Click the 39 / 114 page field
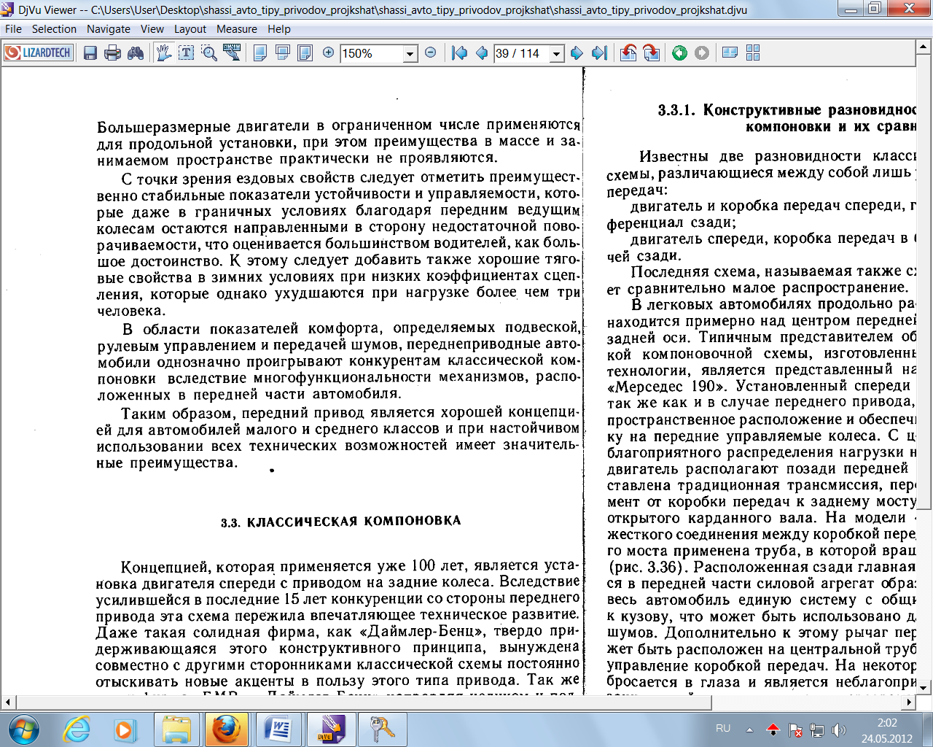The width and height of the screenshot is (933, 747). [x=522, y=54]
